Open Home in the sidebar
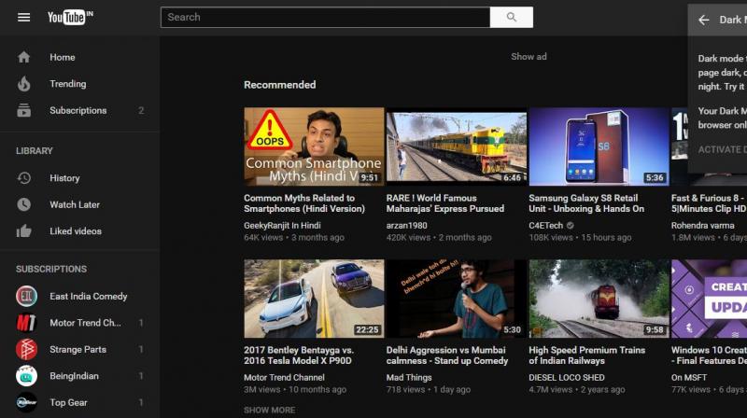This screenshot has width=747, height=418. [79, 57]
